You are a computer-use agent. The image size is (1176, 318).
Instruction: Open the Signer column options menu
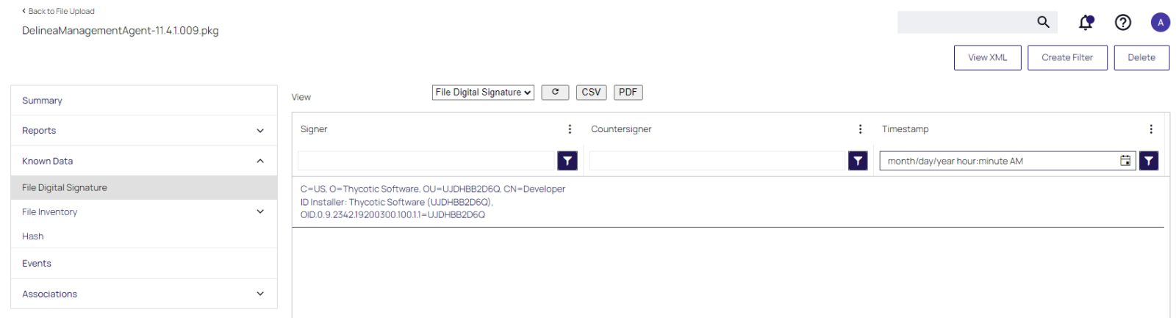(x=570, y=129)
